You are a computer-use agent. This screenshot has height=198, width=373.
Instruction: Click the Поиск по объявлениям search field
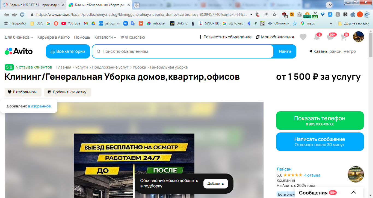click(183, 51)
